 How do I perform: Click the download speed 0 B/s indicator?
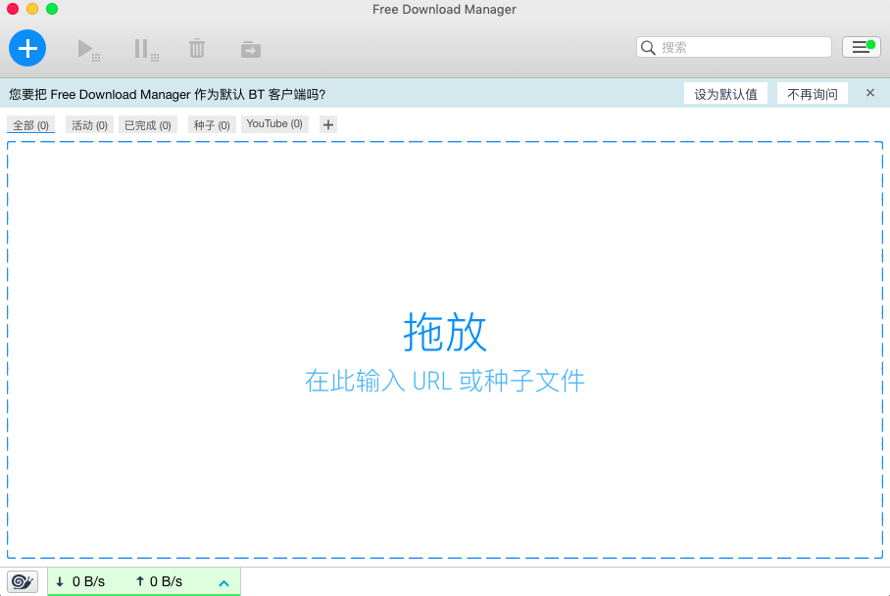pos(80,582)
